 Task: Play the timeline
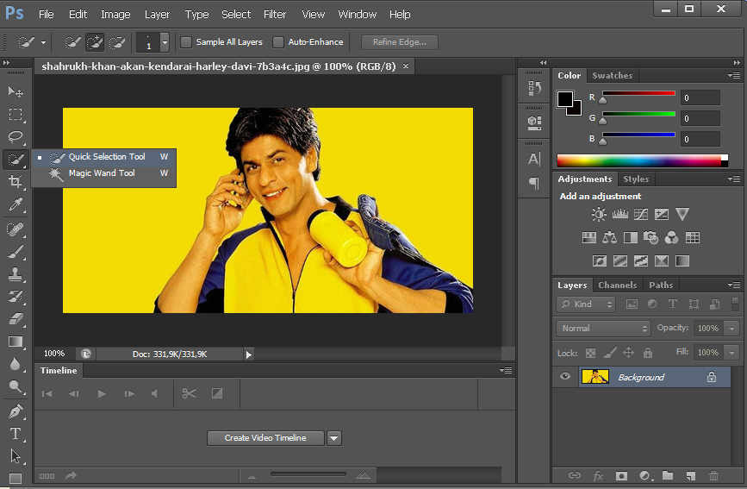pyautogui.click(x=102, y=393)
